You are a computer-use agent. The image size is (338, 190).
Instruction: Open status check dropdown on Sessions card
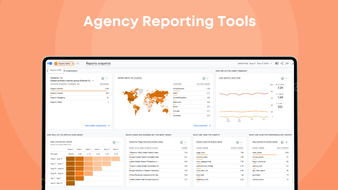[105, 79]
